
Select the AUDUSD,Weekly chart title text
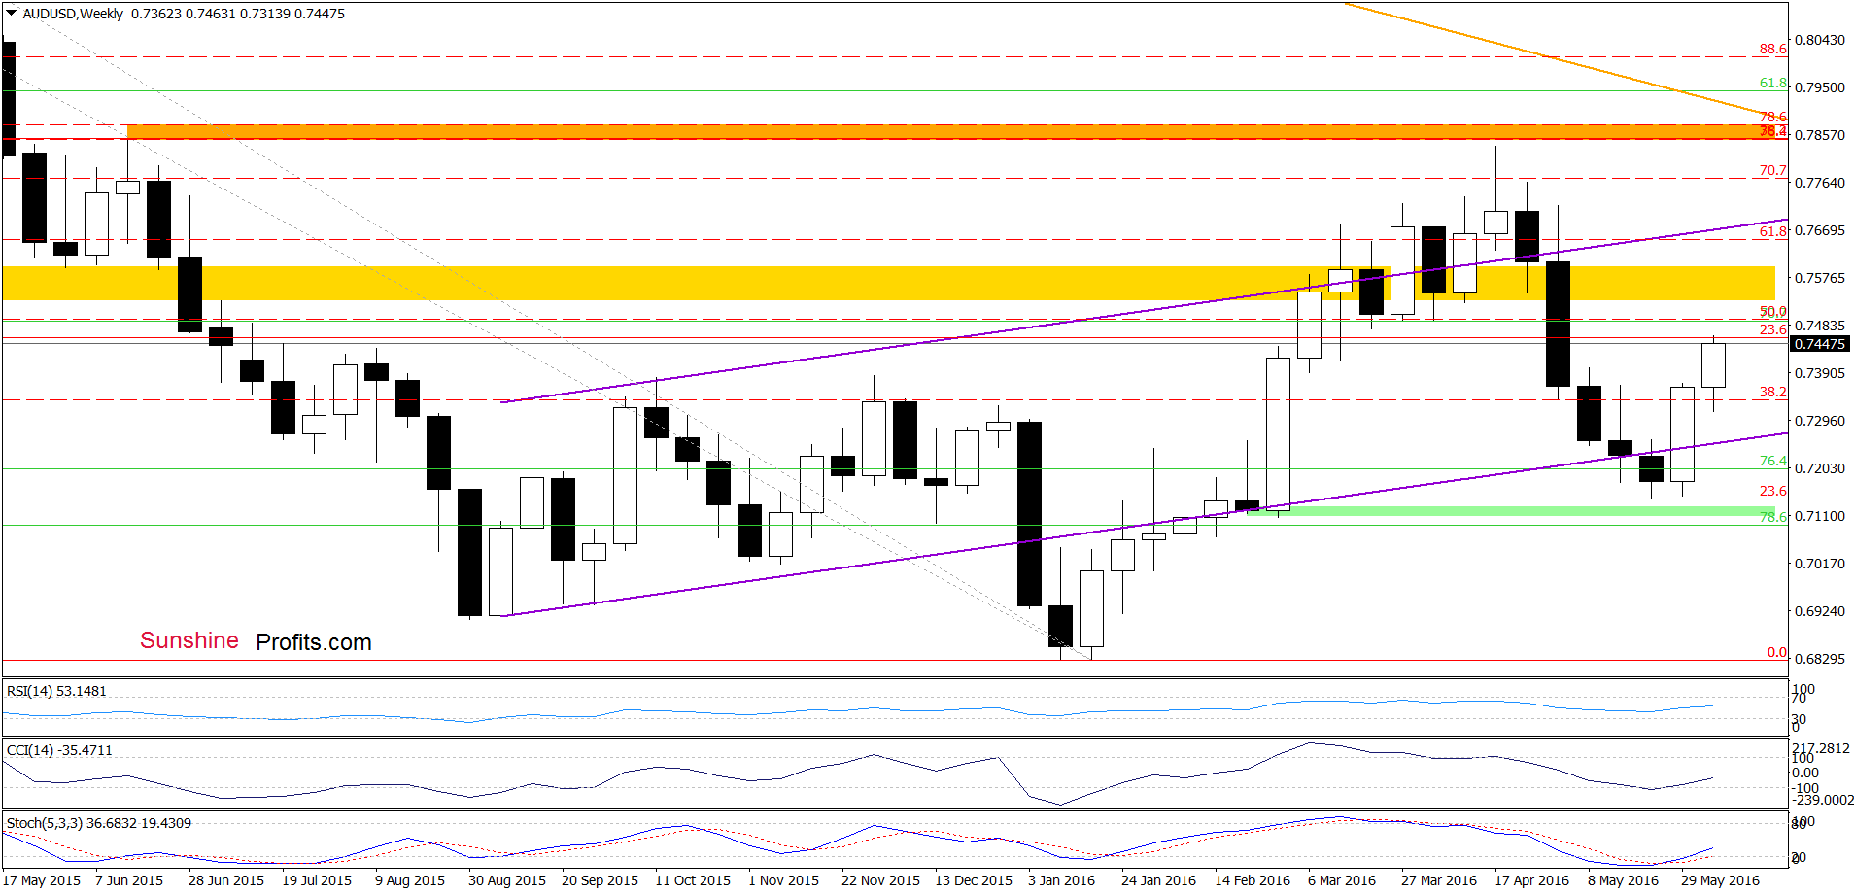[x=73, y=14]
